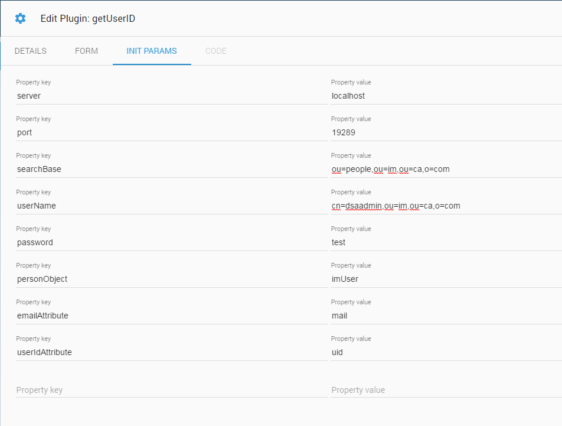562x426 pixels.
Task: Click the empty Property value field at bottom
Action: click(x=446, y=390)
